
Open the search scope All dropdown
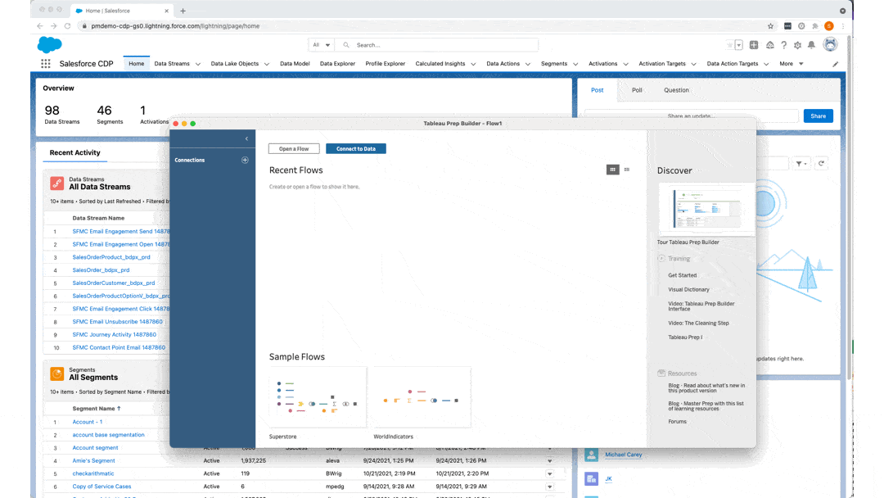click(322, 45)
